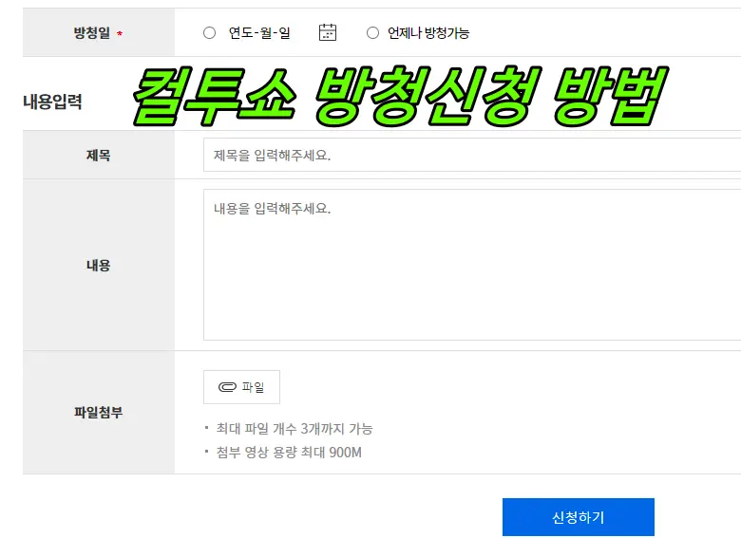Image resolution: width=741 pixels, height=538 pixels.
Task: Click the 제목 row label
Action: [x=98, y=156]
